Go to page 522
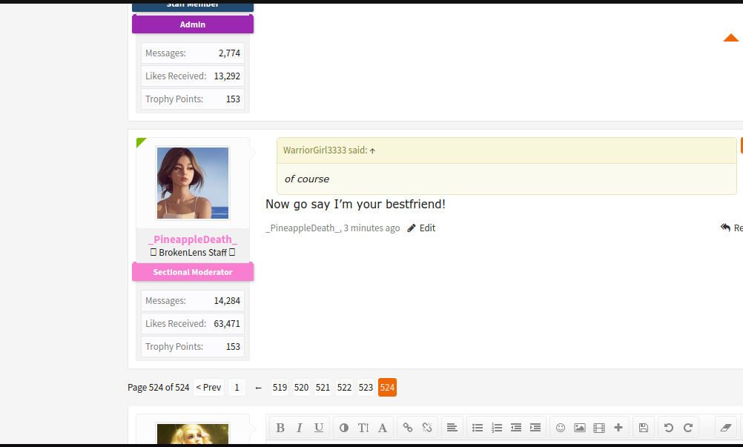 344,388
